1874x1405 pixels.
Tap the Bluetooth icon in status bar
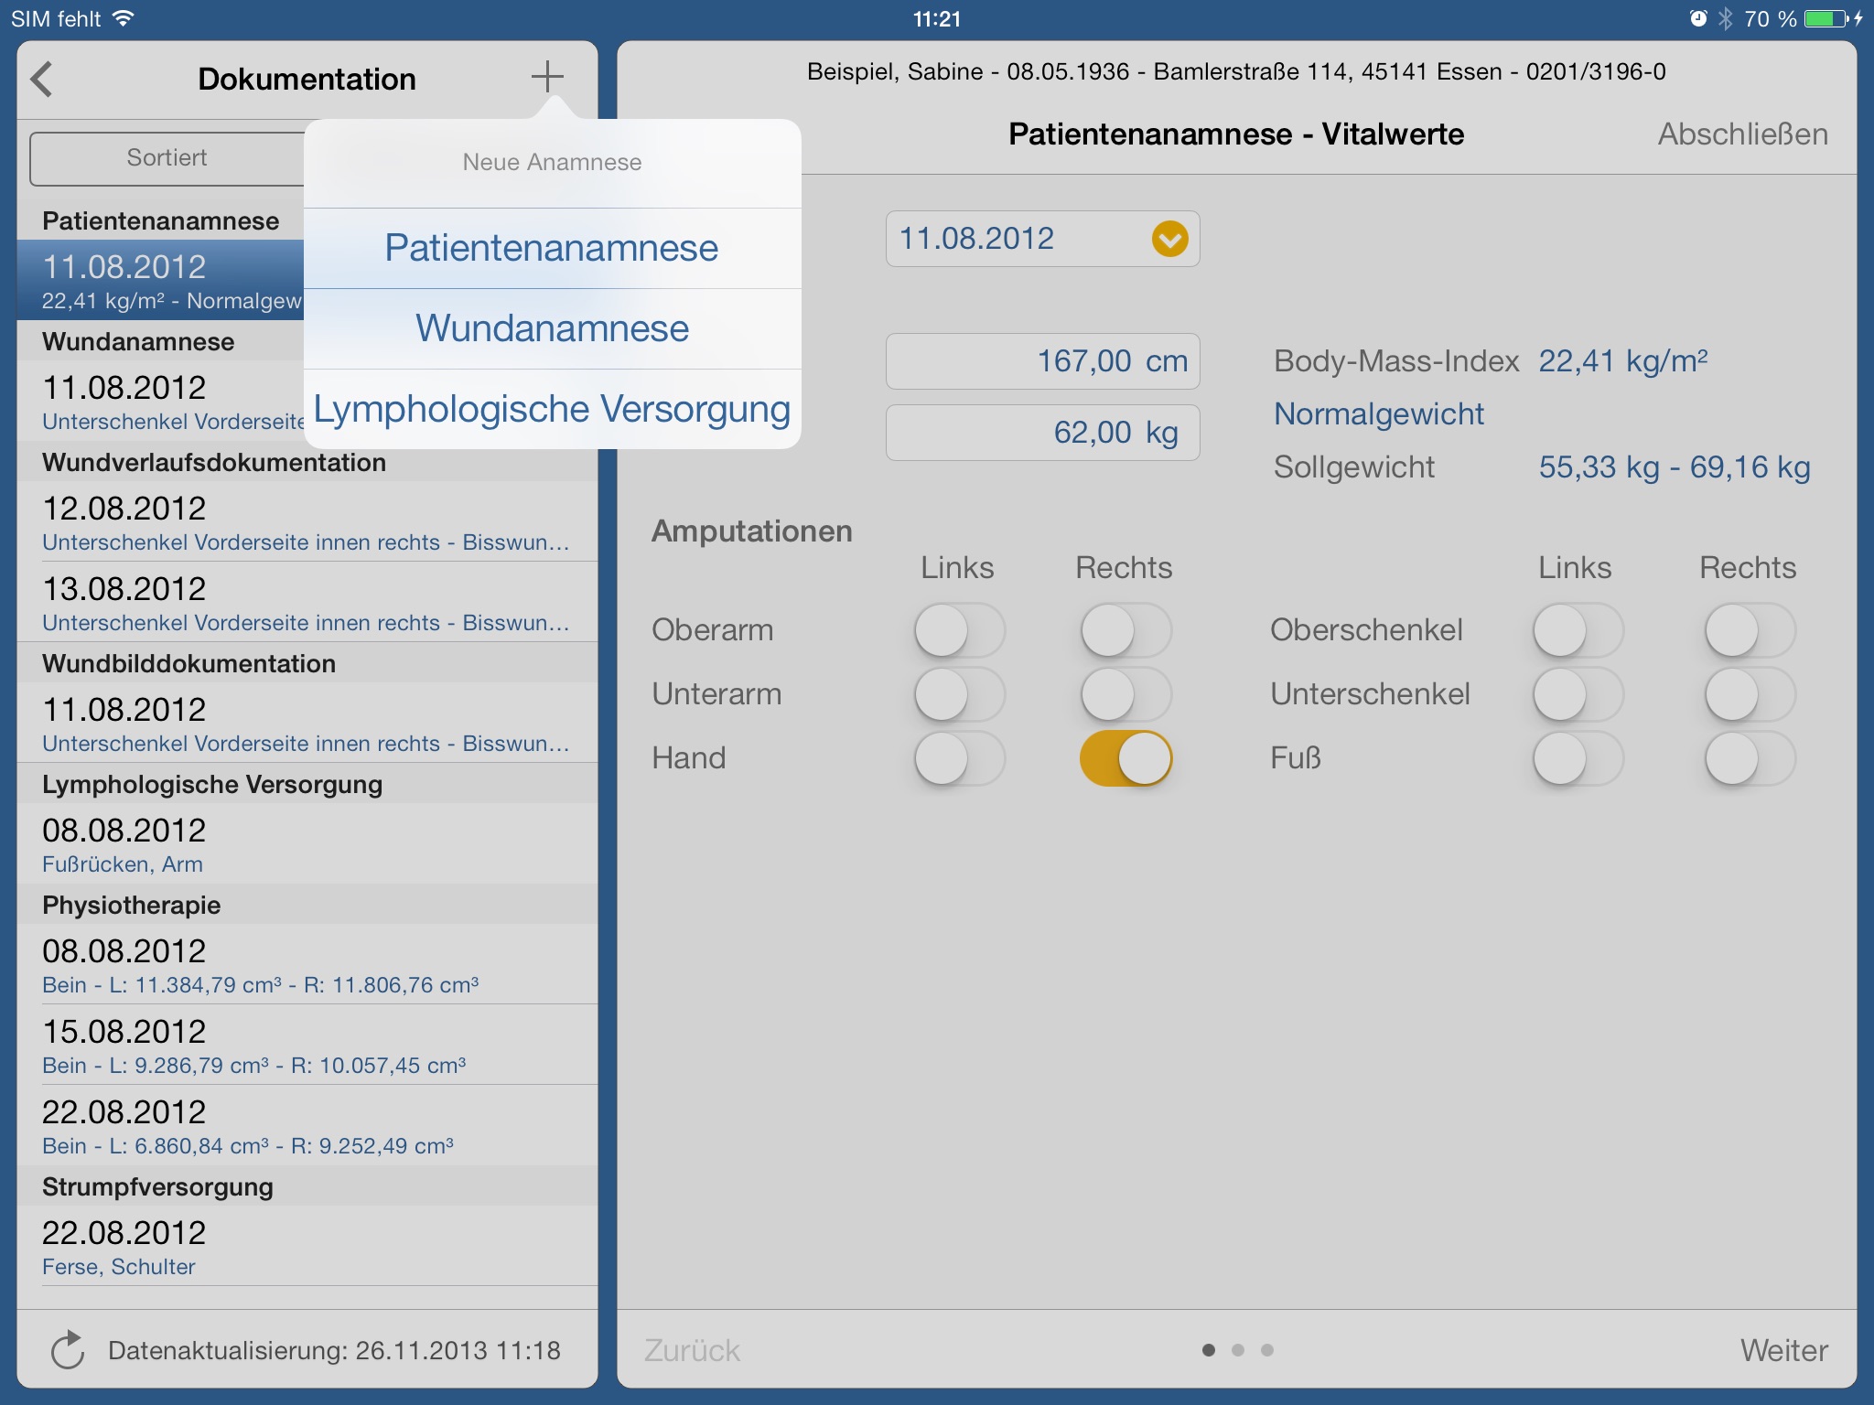pos(1726,18)
